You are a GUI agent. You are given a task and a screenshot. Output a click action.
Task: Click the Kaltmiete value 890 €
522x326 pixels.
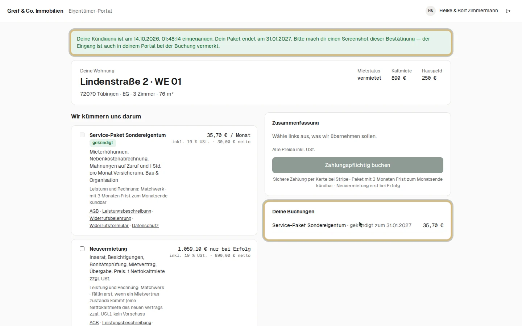(x=399, y=78)
